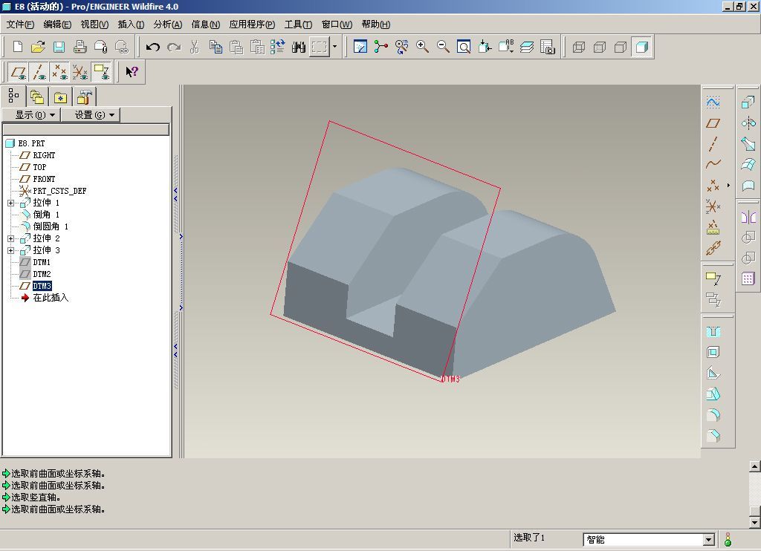Toggle the Shading display mode
This screenshot has width=761, height=551.
[x=641, y=47]
